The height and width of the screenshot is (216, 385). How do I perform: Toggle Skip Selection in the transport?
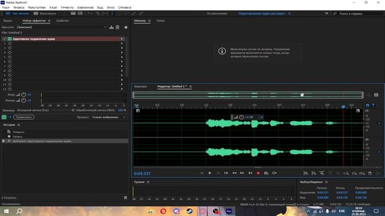pos(274,173)
